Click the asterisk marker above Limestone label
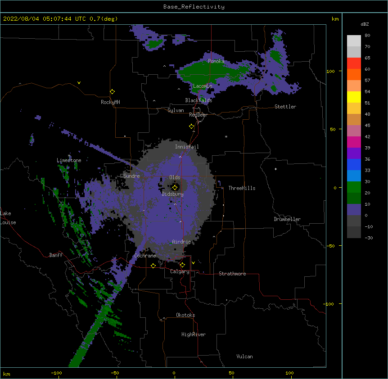This screenshot has width=388, height=379. click(x=69, y=156)
